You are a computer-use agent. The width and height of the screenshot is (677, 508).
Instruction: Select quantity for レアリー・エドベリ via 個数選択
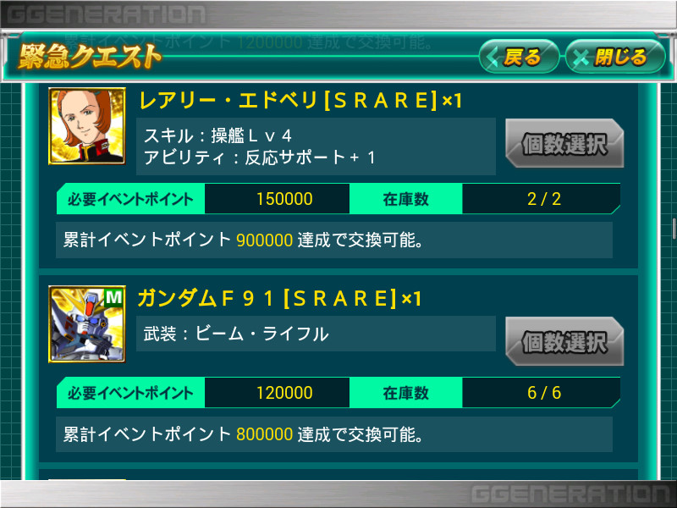tap(564, 143)
